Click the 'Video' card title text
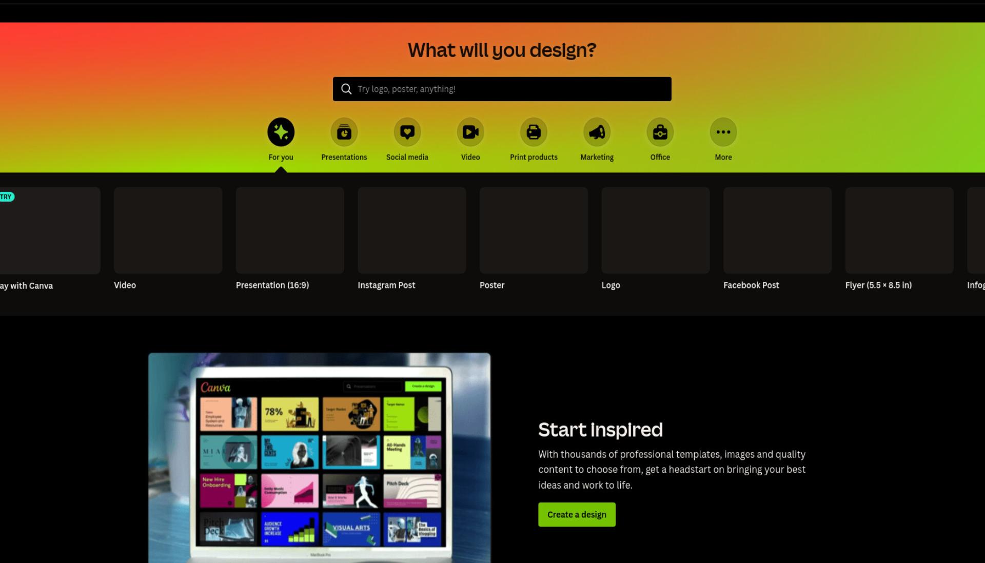 tap(125, 285)
